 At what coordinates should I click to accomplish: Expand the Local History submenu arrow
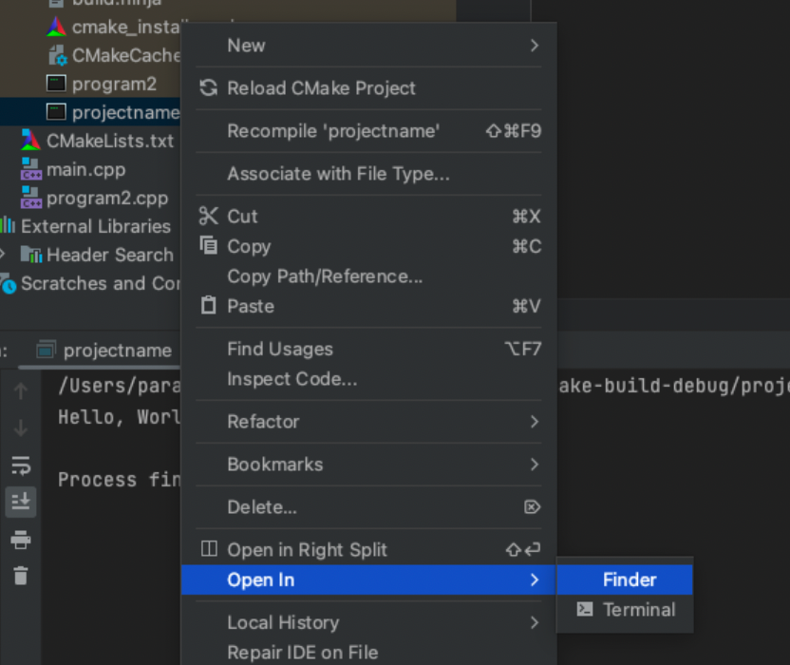534,622
